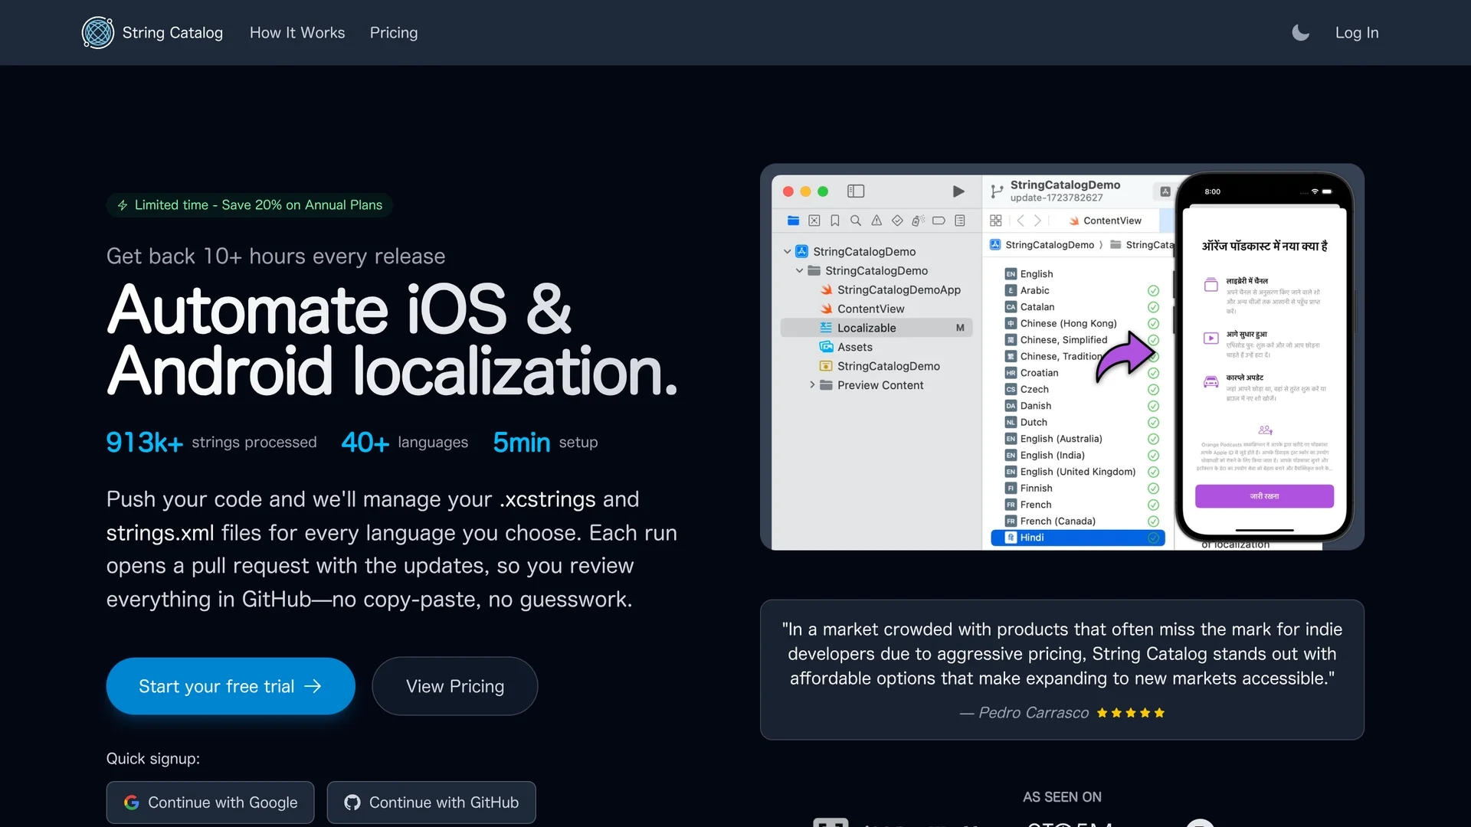The width and height of the screenshot is (1471, 827).
Task: Select the test navigator diamond icon
Action: (897, 221)
